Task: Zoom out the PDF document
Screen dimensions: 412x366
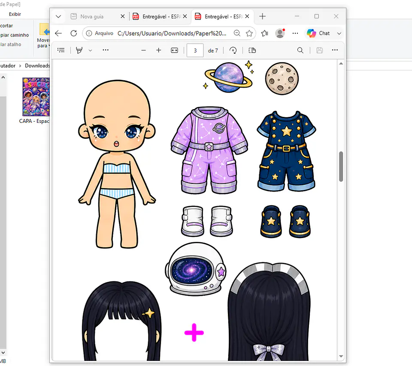Action: pyautogui.click(x=143, y=50)
